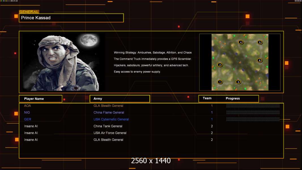Click the USA Air Force General army entry
Screen dimensions: 302x170
tap(110, 133)
